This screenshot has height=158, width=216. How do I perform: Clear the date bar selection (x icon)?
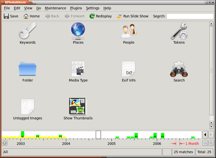(5, 143)
